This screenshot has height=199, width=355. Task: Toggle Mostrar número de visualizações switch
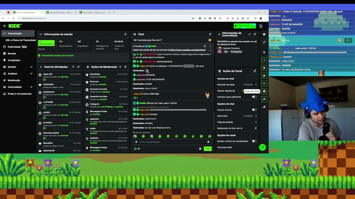tap(254, 141)
